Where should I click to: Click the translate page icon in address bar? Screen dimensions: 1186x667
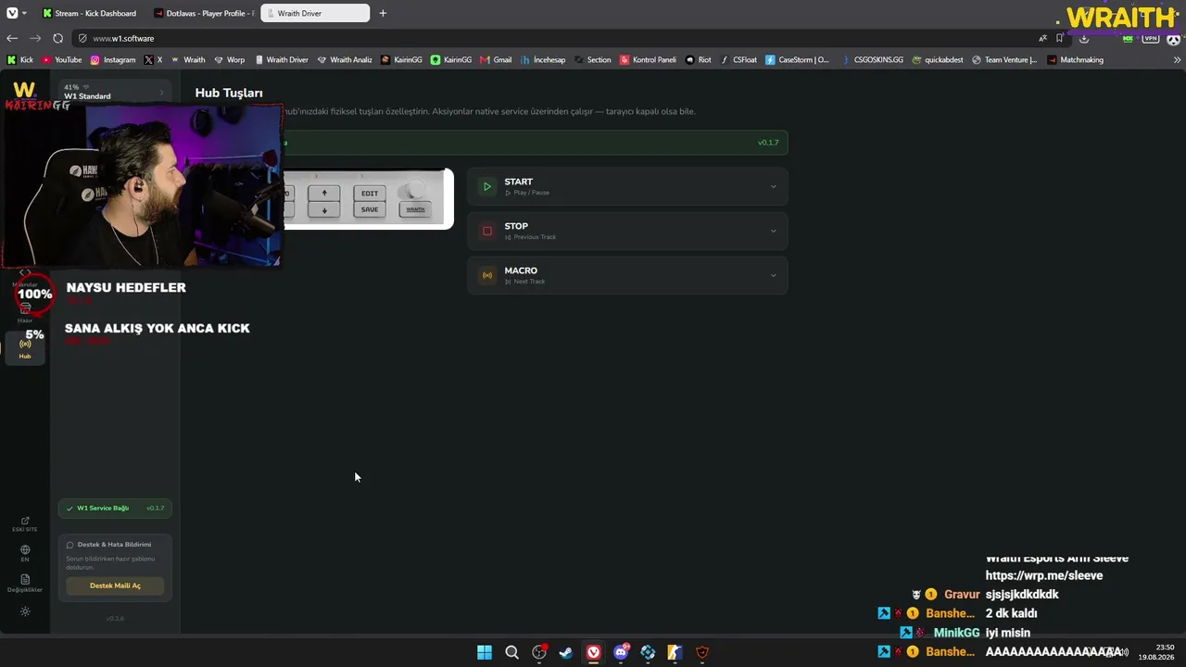[x=1043, y=38]
